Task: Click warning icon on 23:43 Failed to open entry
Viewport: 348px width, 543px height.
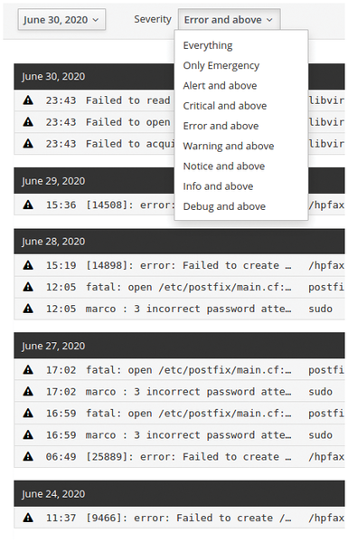Action: [x=28, y=122]
